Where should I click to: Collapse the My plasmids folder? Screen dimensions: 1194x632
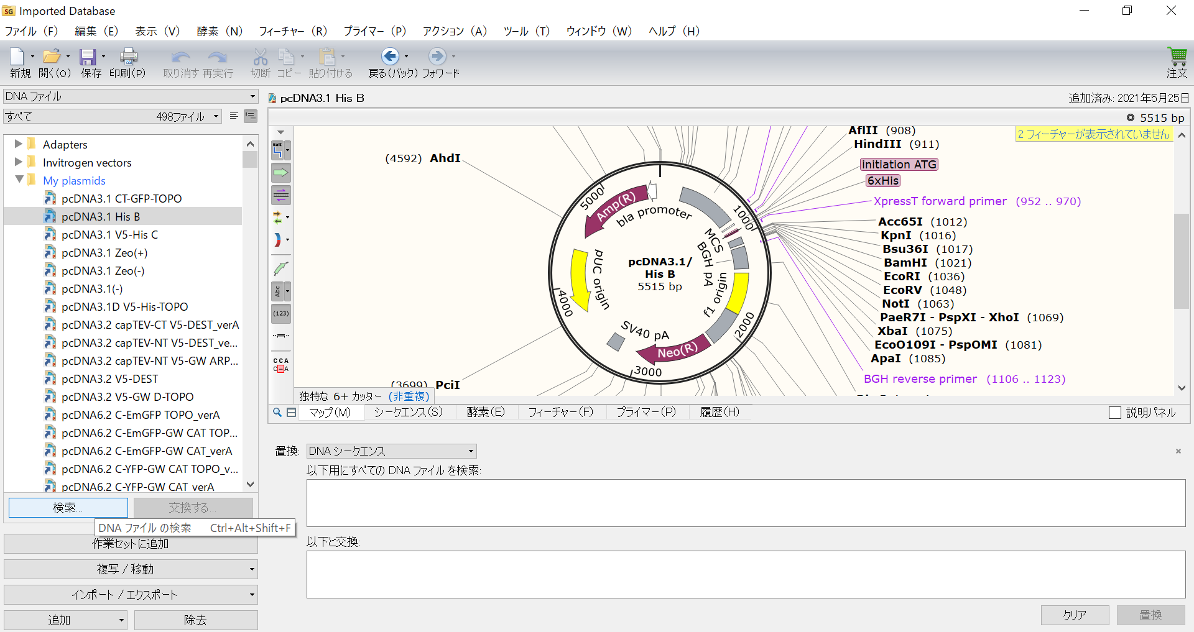click(x=19, y=180)
